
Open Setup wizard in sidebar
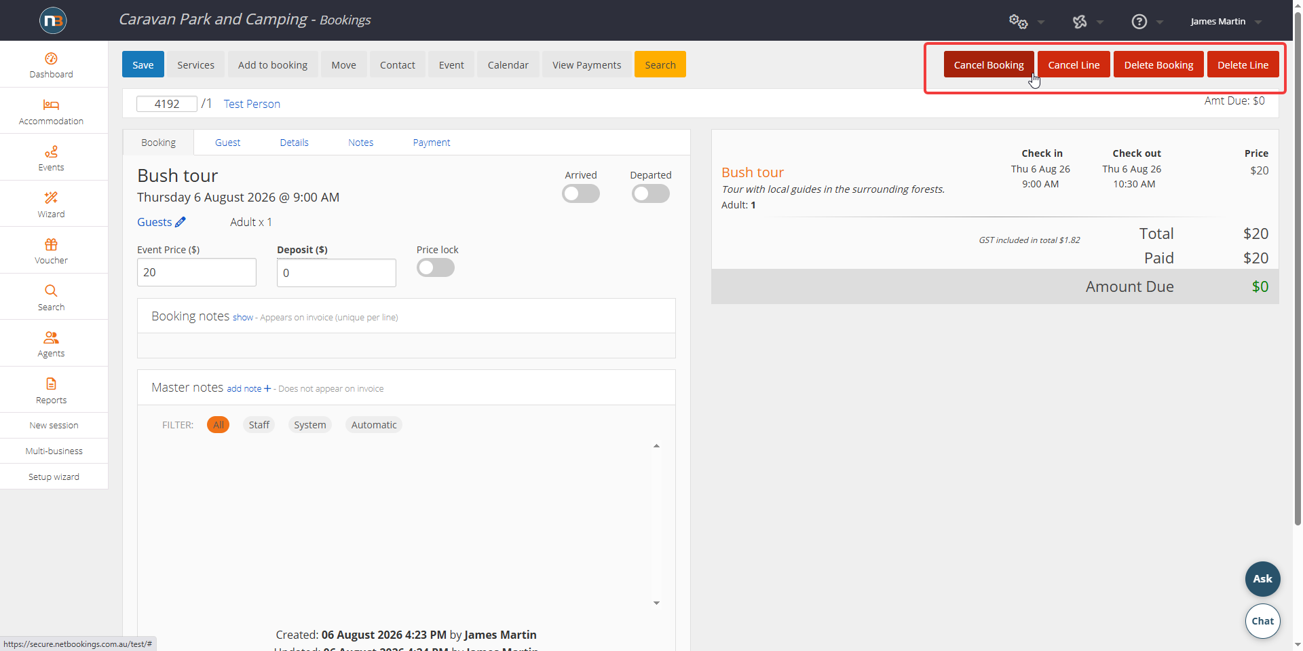tap(54, 477)
